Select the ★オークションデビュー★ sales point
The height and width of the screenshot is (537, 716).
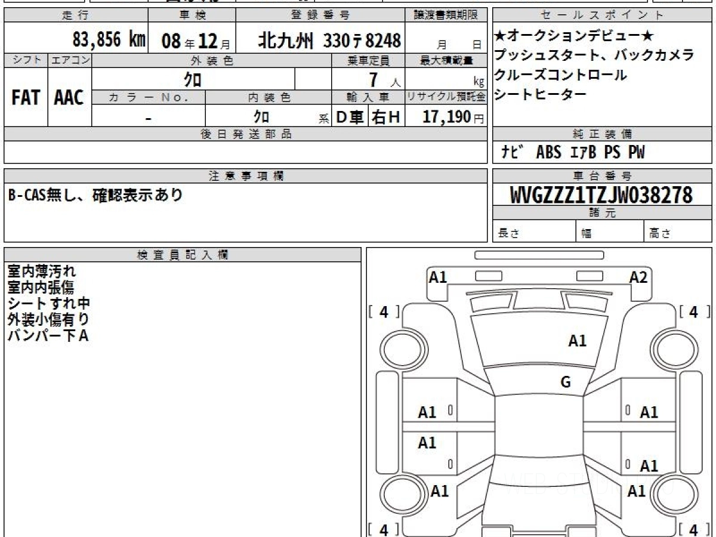click(575, 36)
